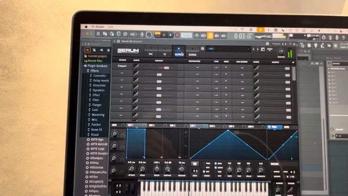The width and height of the screenshot is (348, 196).
Task: Toggle the LFO BPM sync checkbox
Action: coord(215,163)
